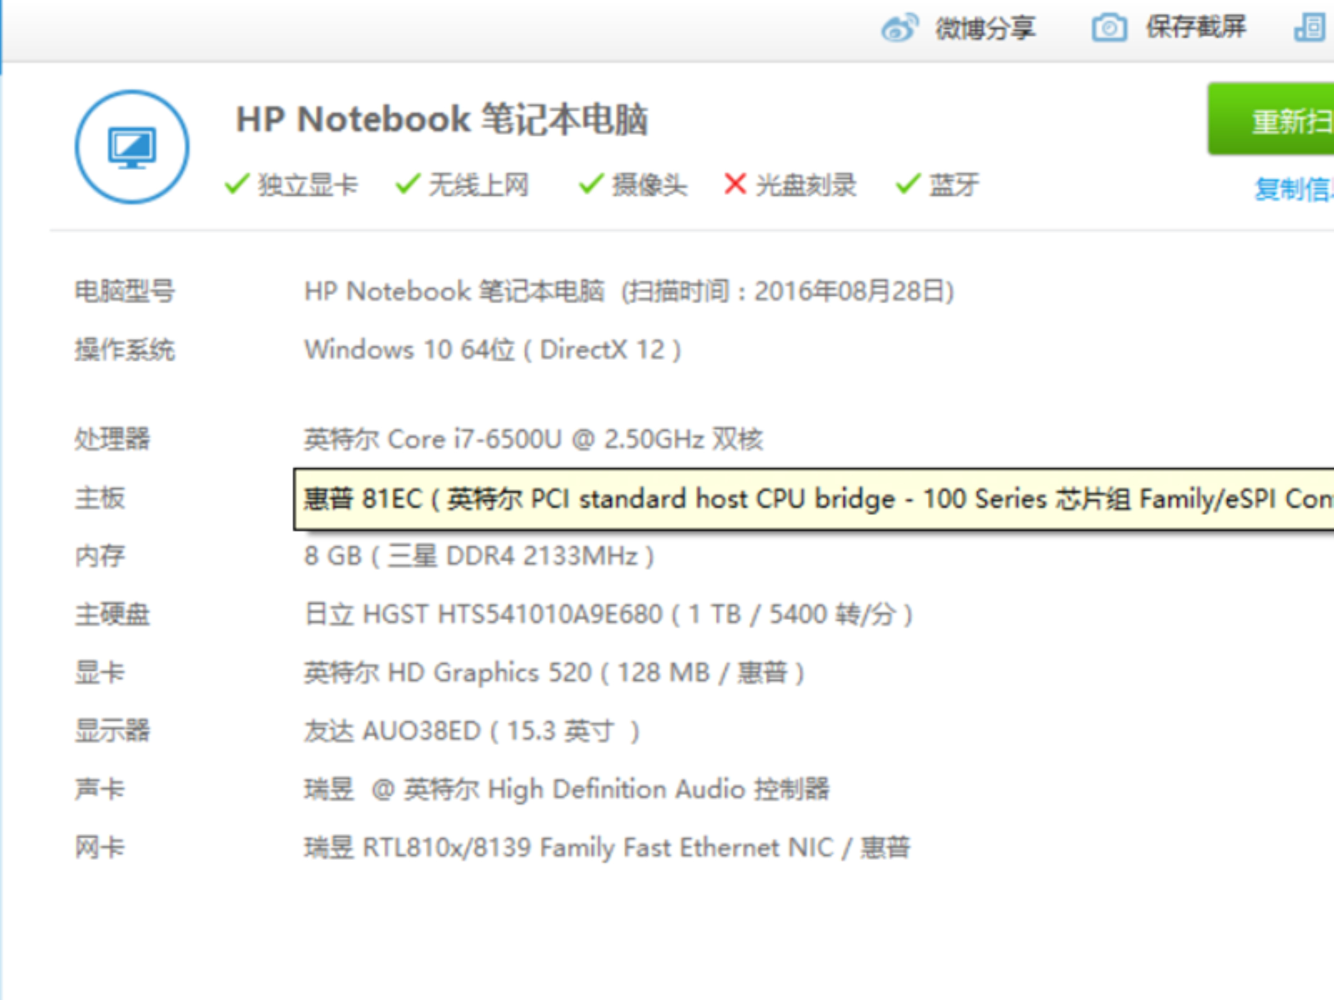The height and width of the screenshot is (1000, 1334).
Task: Click the 独立显卡 feature label
Action: [x=308, y=185]
